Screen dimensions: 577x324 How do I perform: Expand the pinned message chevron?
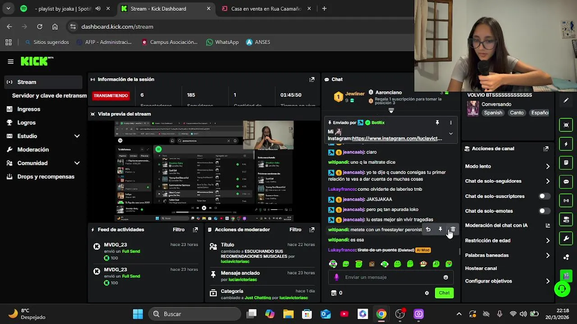point(450,134)
